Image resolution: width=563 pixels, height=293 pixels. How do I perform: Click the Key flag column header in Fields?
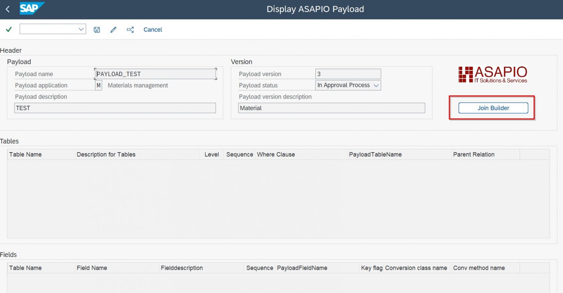pyautogui.click(x=371, y=268)
